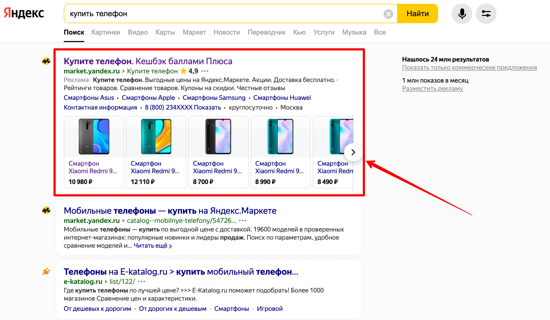The height and width of the screenshot is (320, 550).
Task: Click the Market favicon beside the Мобильные телефоны result
Action: (x=46, y=210)
